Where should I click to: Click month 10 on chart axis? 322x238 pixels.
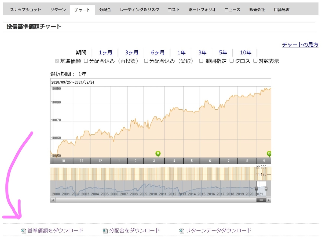coord(63,161)
